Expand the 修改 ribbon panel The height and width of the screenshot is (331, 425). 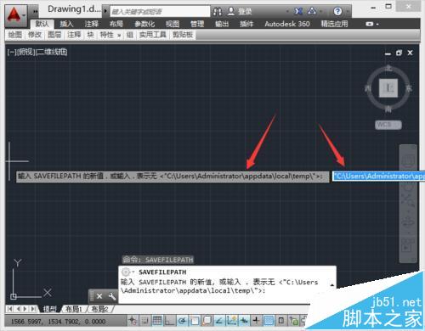[x=35, y=35]
